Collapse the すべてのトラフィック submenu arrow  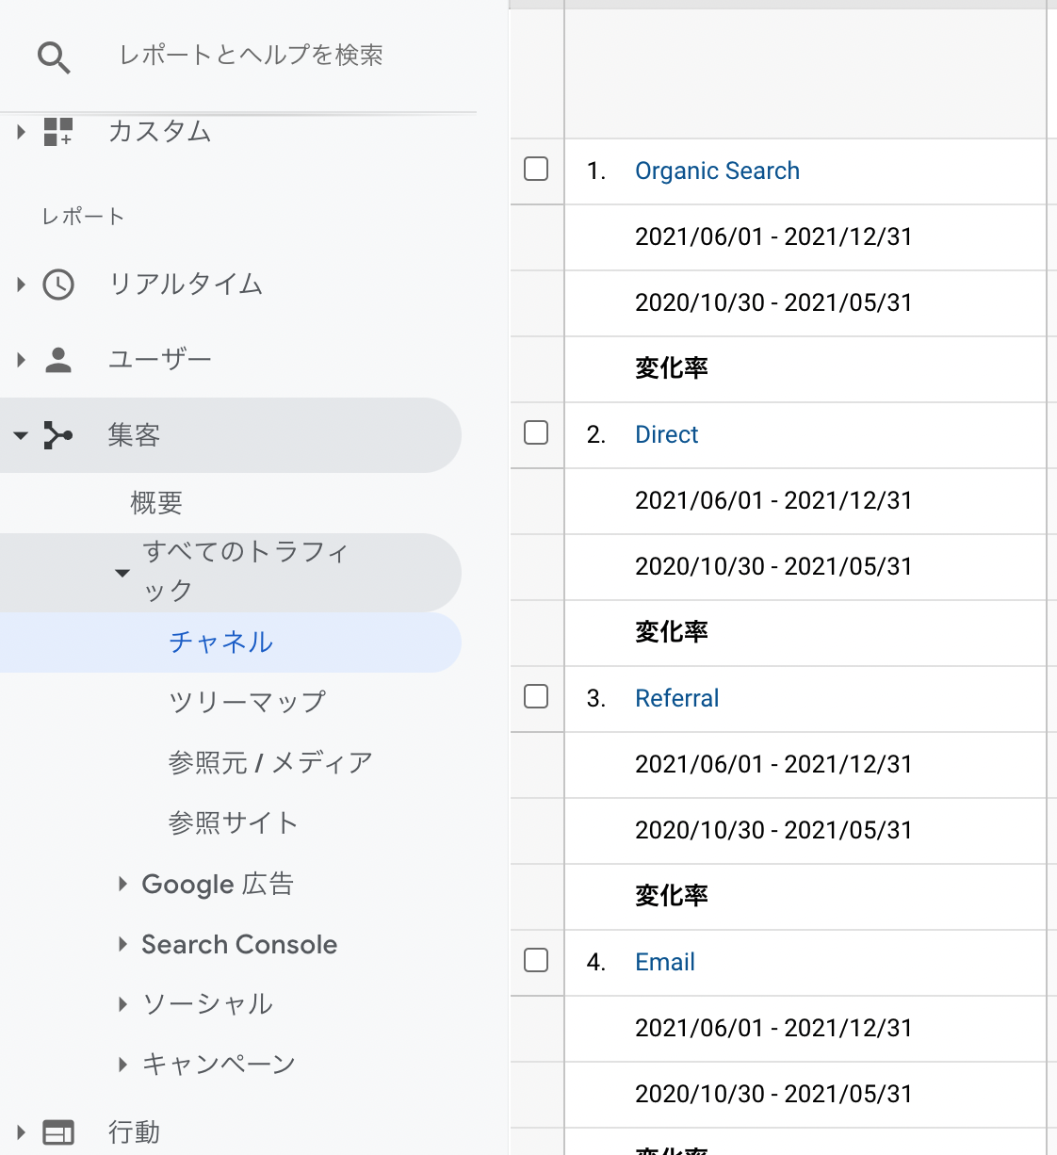pyautogui.click(x=122, y=573)
